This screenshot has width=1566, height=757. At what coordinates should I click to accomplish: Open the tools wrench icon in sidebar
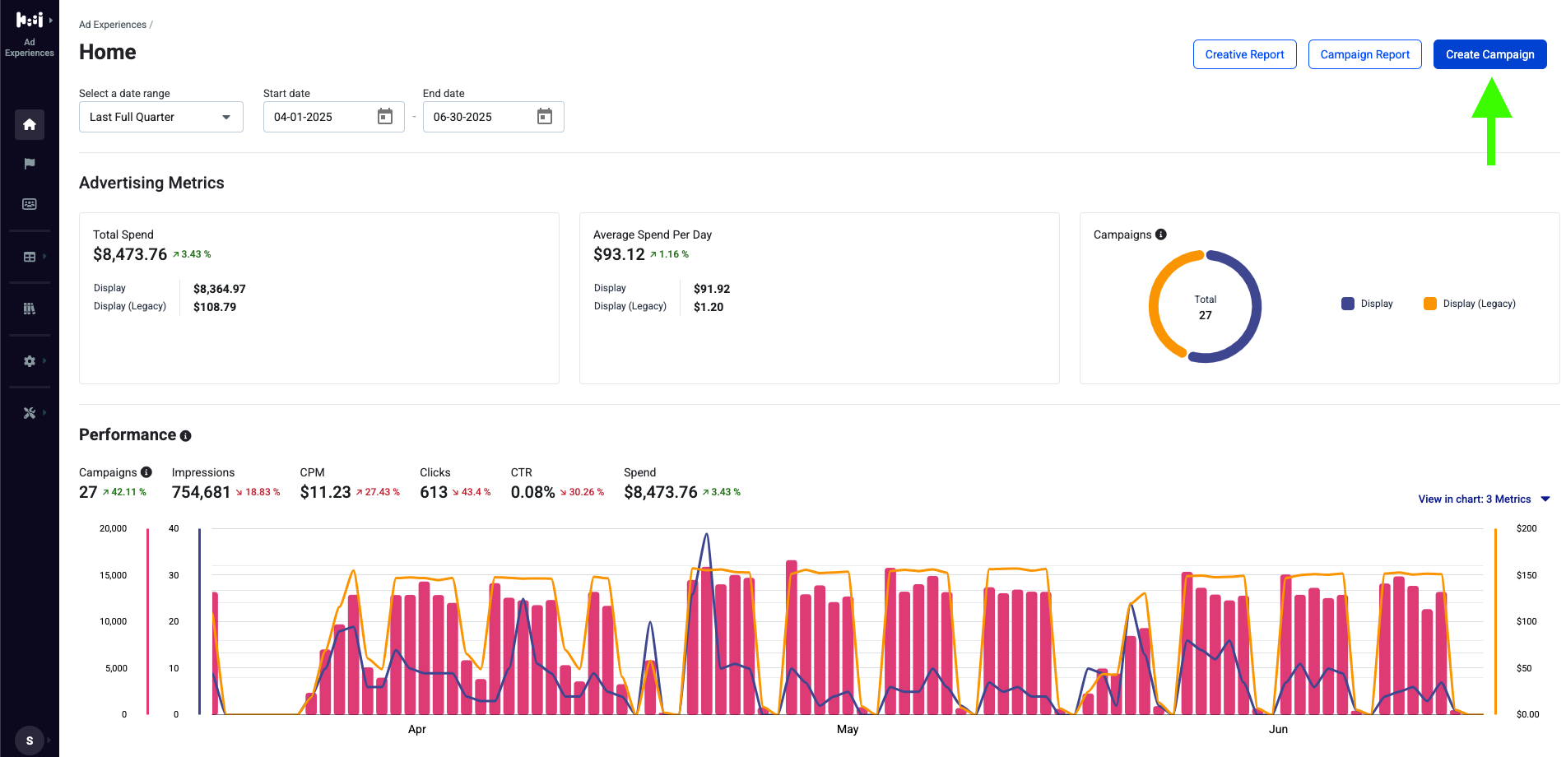point(30,413)
